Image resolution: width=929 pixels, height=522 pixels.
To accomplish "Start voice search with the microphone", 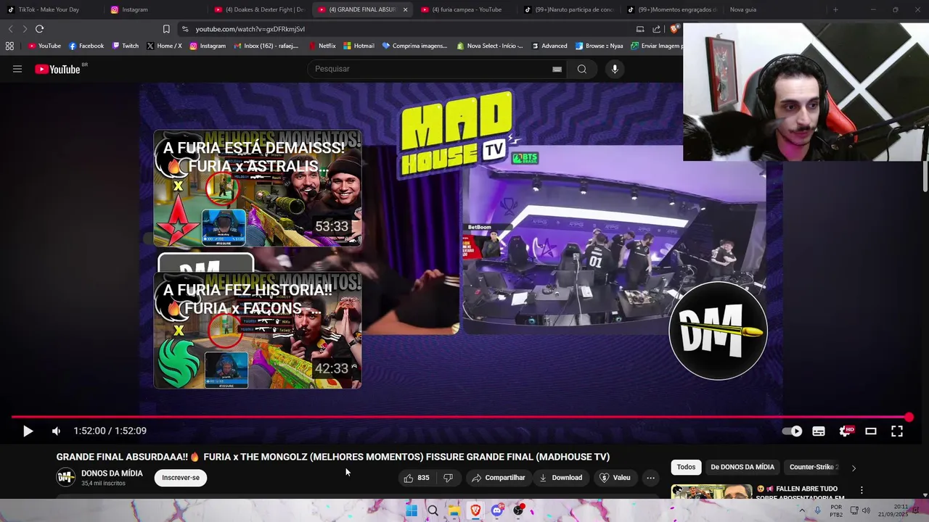I will (x=615, y=69).
